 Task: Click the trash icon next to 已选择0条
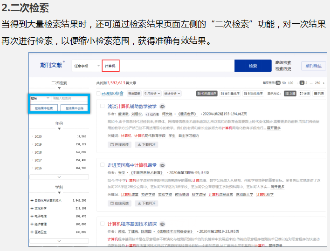point(122,93)
